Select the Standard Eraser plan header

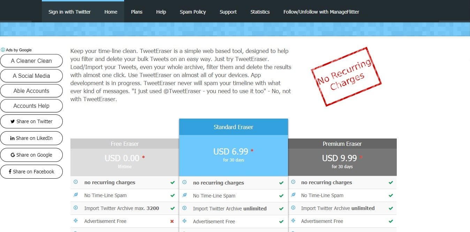pyautogui.click(x=234, y=127)
